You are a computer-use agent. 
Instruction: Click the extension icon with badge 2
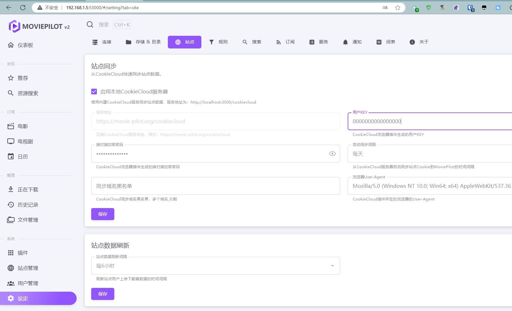(471, 8)
